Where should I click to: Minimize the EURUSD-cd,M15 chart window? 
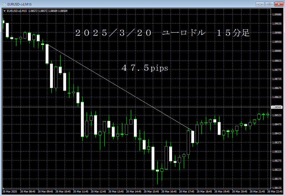coord(260,4)
